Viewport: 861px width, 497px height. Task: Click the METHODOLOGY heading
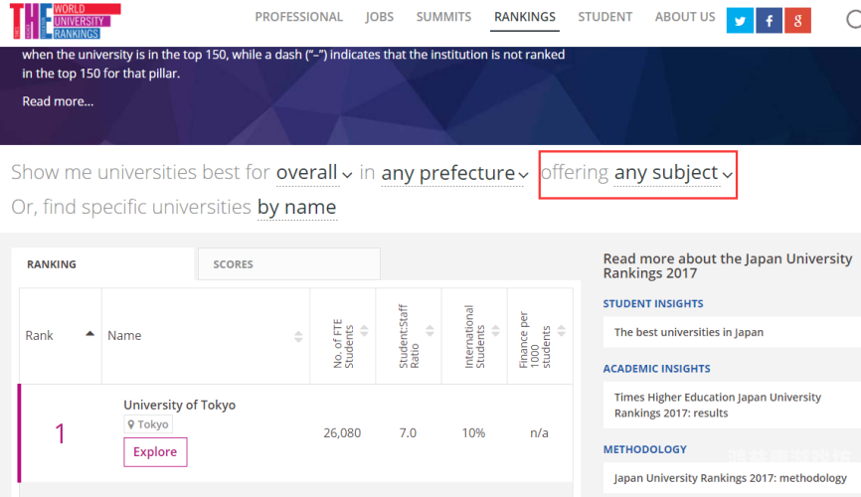tap(644, 449)
